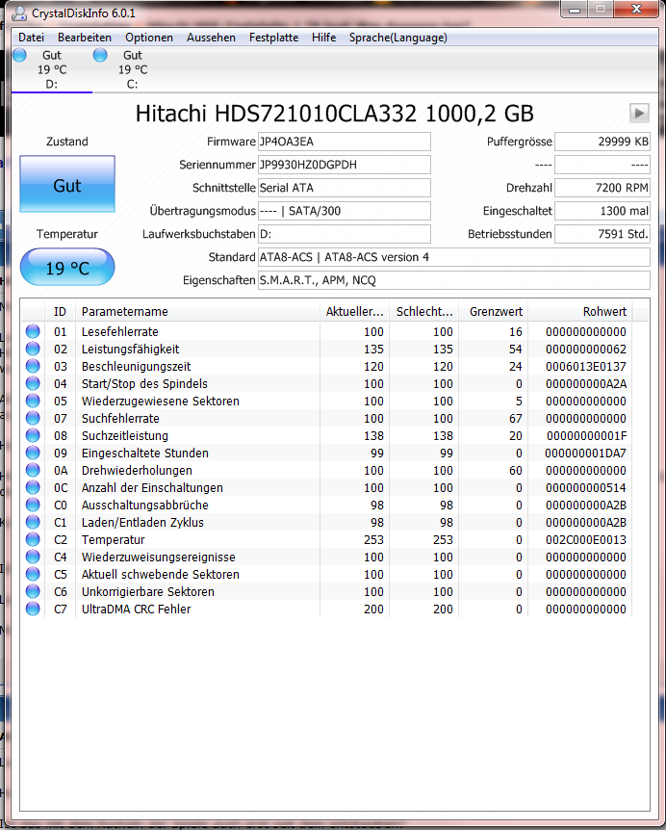The image size is (666, 830).
Task: Click status icon for Start/Stop des Spindels
Action: (33, 383)
